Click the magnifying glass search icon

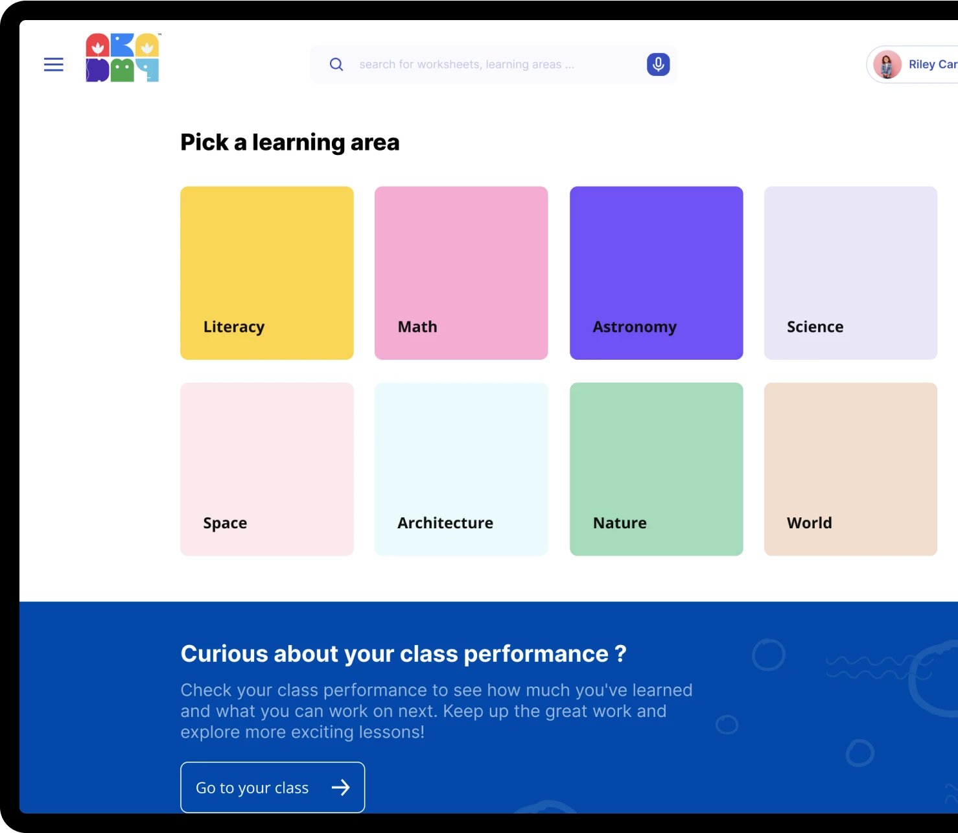[x=336, y=64]
